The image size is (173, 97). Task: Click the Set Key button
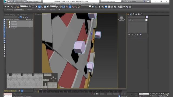point(136,96)
